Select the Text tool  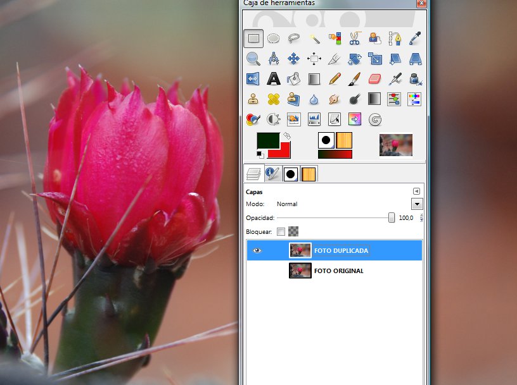tap(274, 79)
